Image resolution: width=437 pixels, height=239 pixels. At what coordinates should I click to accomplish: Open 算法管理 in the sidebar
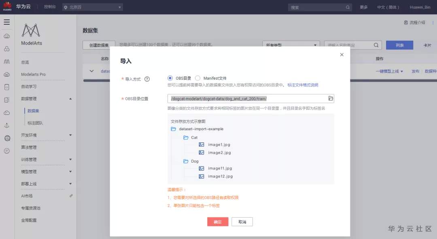tap(29, 147)
